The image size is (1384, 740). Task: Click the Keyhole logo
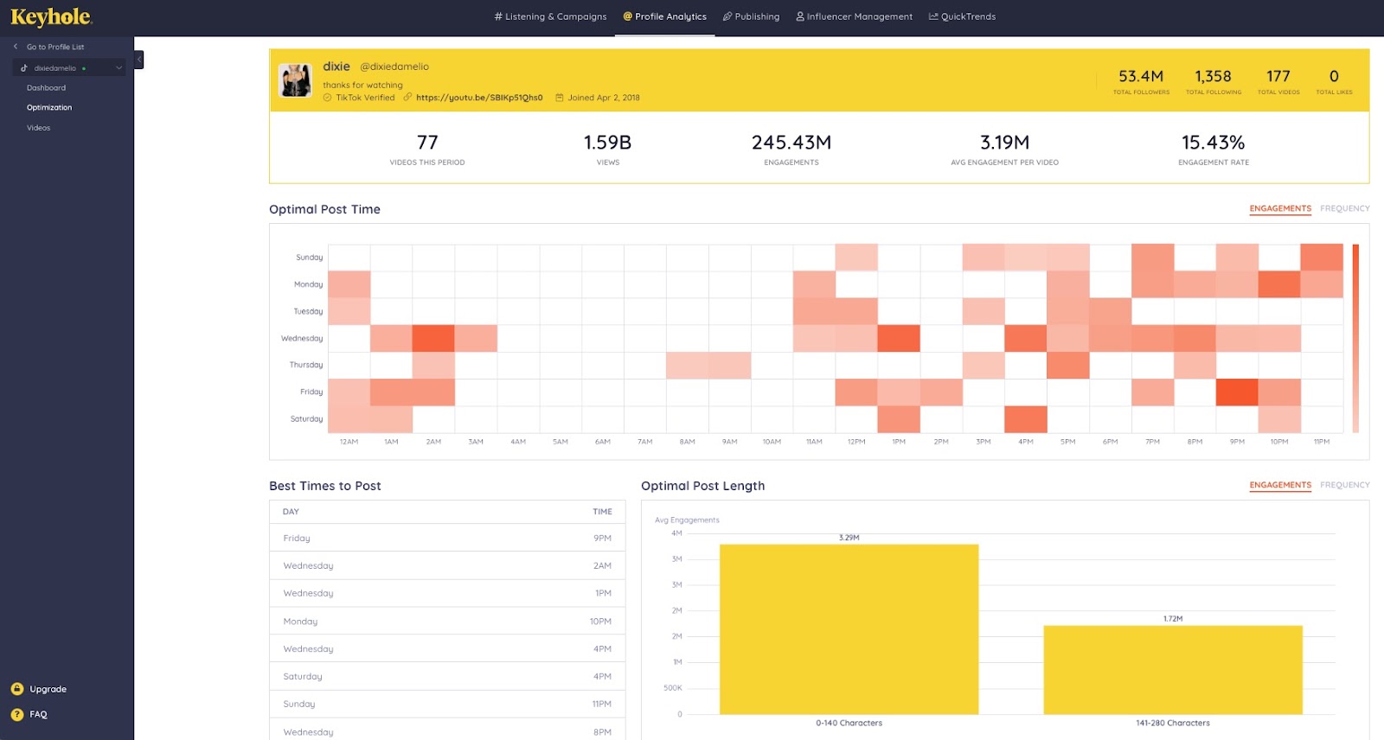[x=51, y=17]
